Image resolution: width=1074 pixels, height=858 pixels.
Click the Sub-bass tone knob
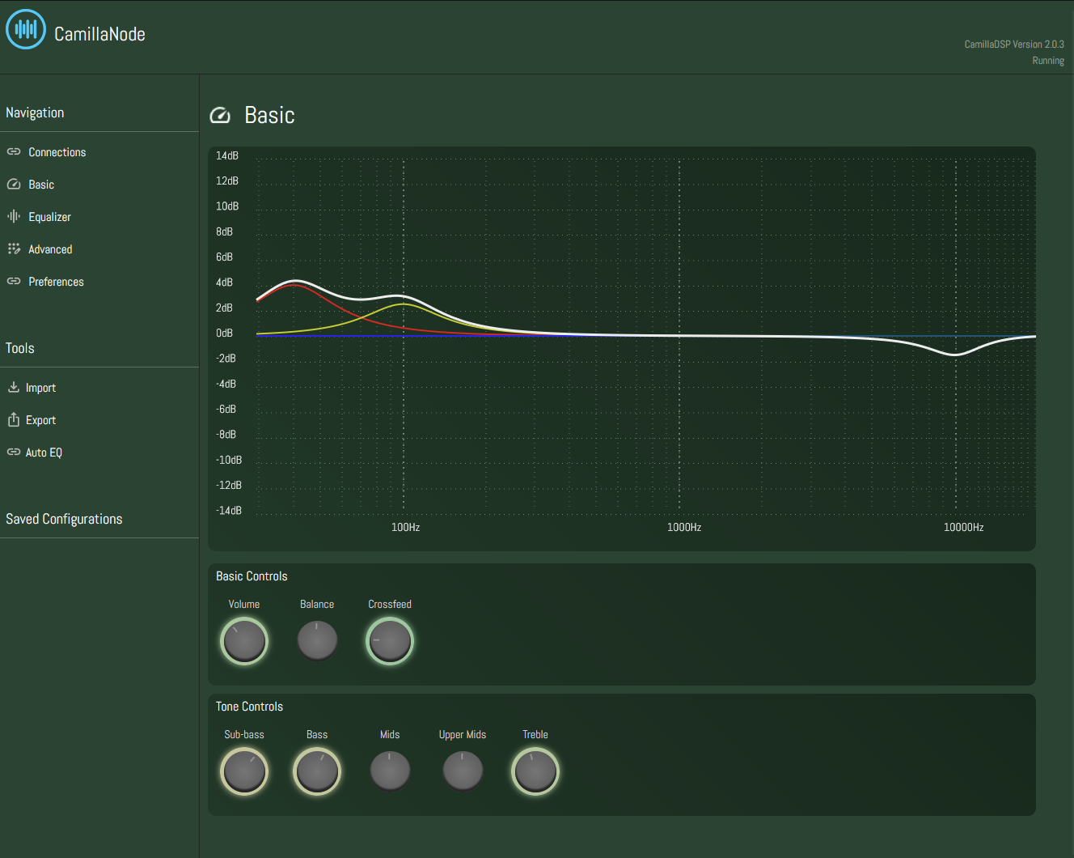click(x=244, y=771)
